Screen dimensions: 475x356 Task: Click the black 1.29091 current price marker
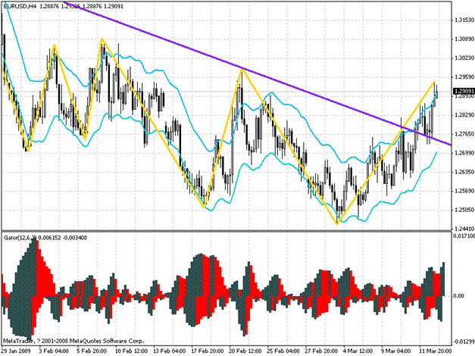click(464, 91)
